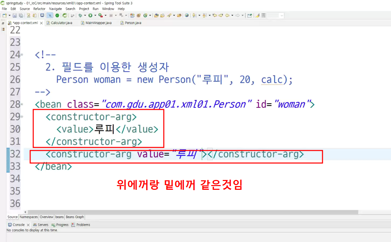Open the Project menu
The height and width of the screenshot is (242, 391).
pos(84,9)
